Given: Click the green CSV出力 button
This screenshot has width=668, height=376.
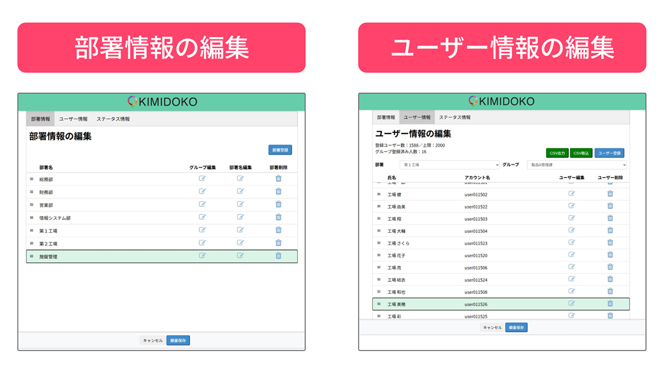Looking at the screenshot, I should (557, 153).
